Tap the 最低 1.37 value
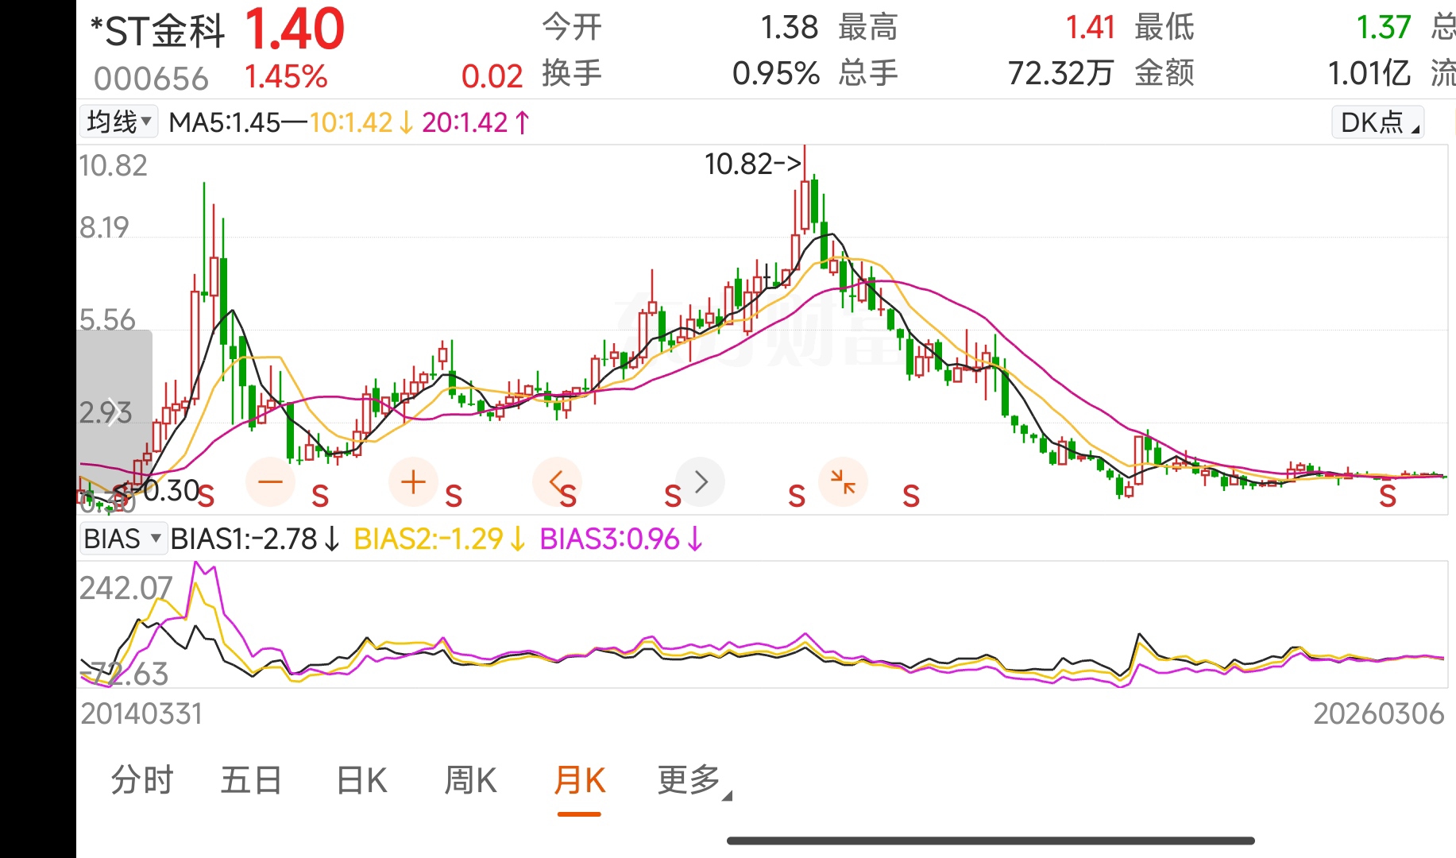1456x858 pixels. [1383, 28]
